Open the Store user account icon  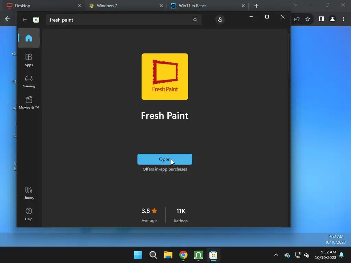pos(220,20)
